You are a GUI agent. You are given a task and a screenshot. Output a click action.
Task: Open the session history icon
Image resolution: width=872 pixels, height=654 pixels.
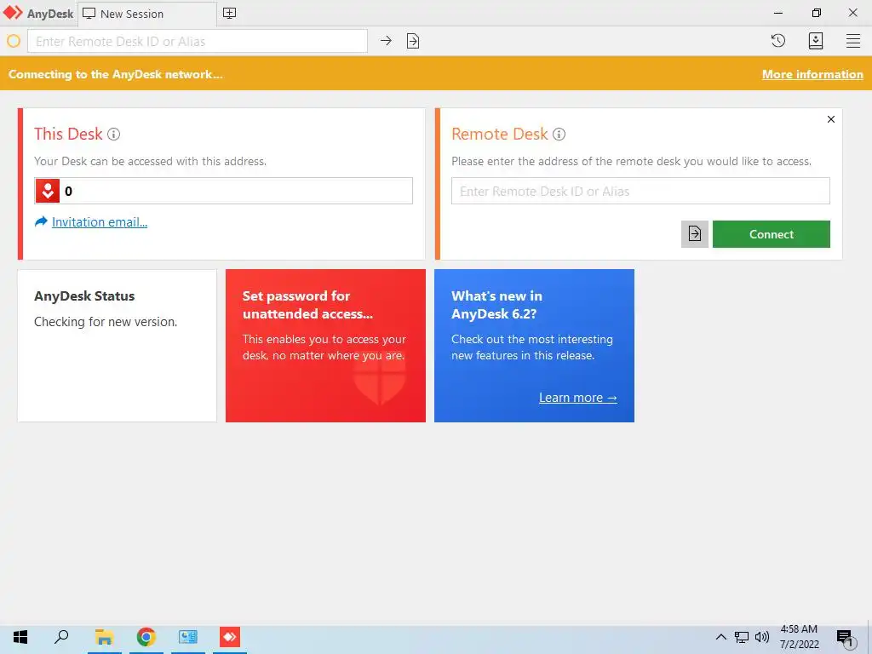[x=778, y=41]
